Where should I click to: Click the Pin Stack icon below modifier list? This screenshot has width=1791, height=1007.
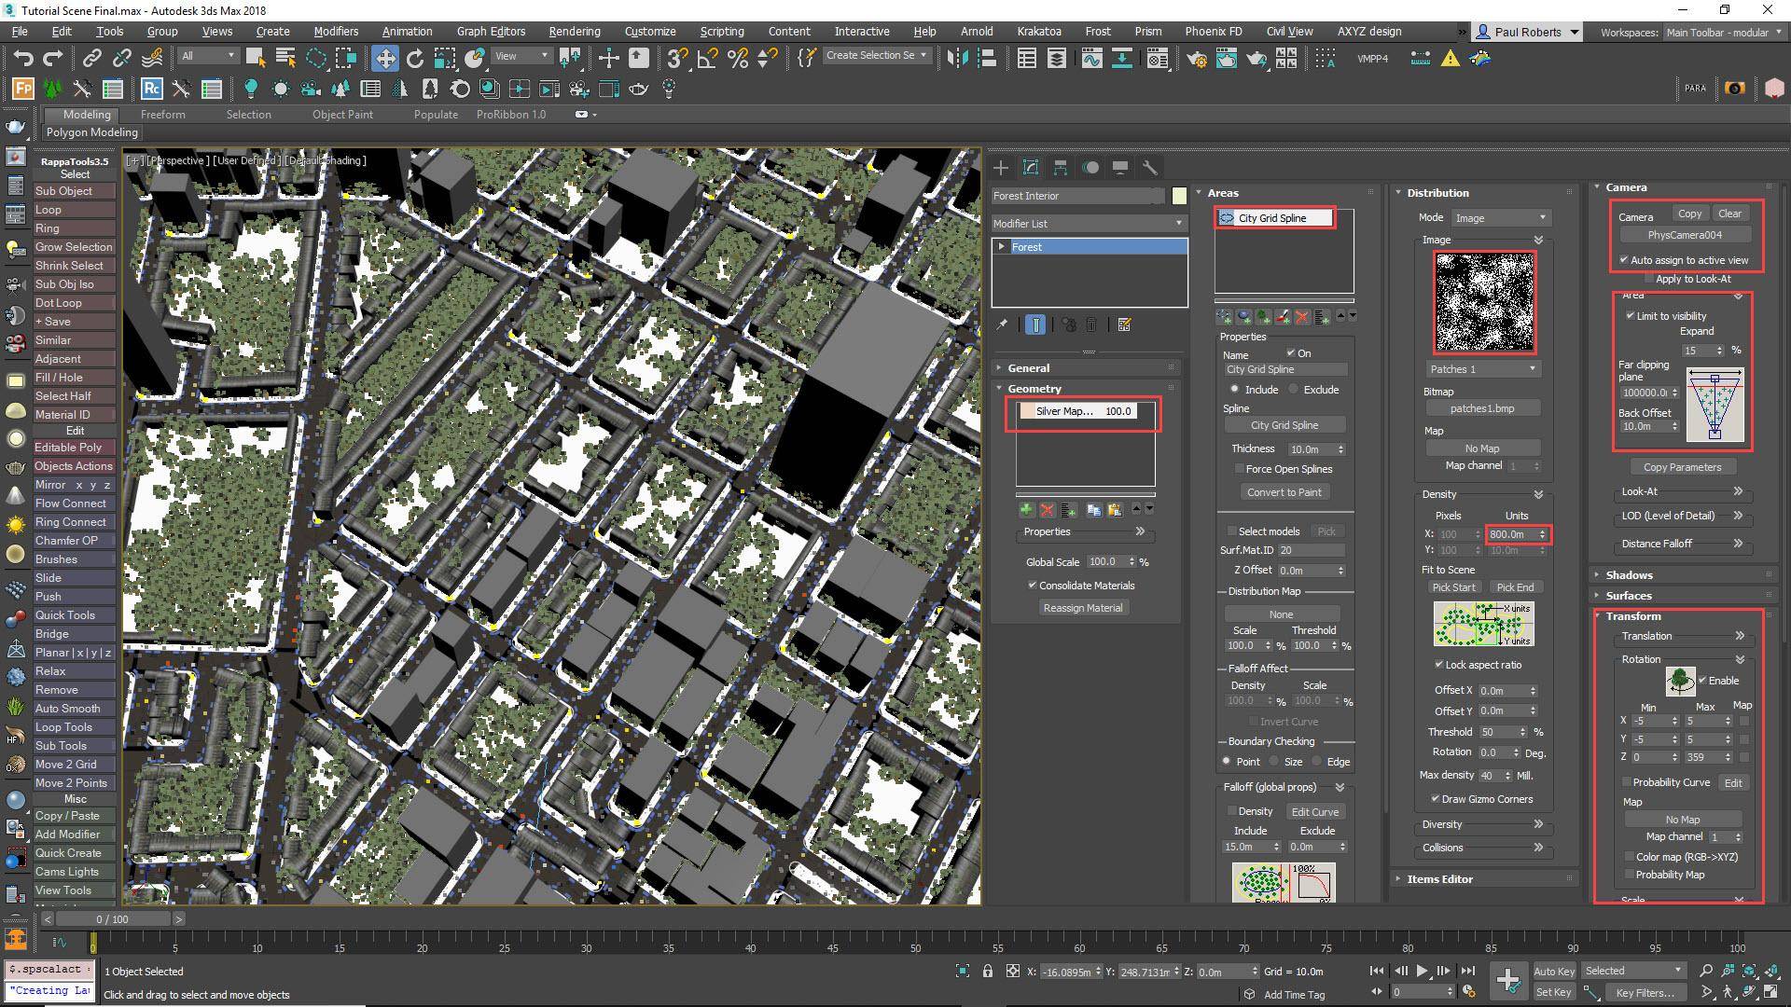click(1003, 324)
